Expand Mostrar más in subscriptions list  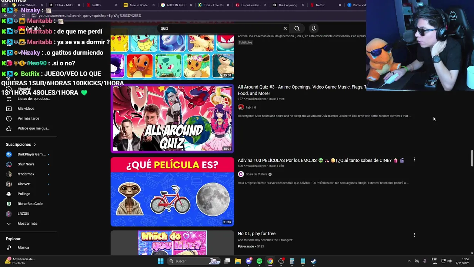(28, 224)
